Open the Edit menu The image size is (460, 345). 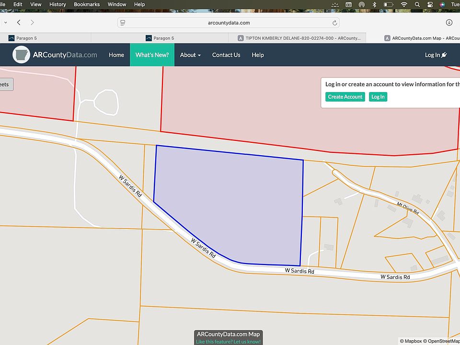(18, 4)
